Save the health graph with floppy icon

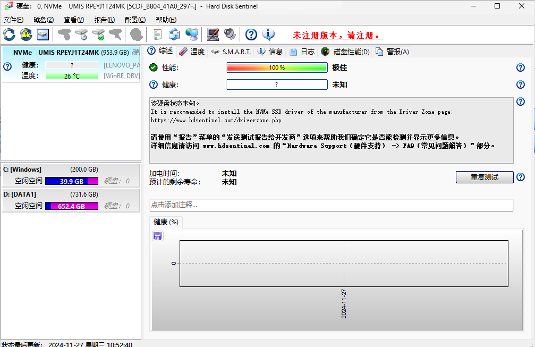click(x=157, y=235)
